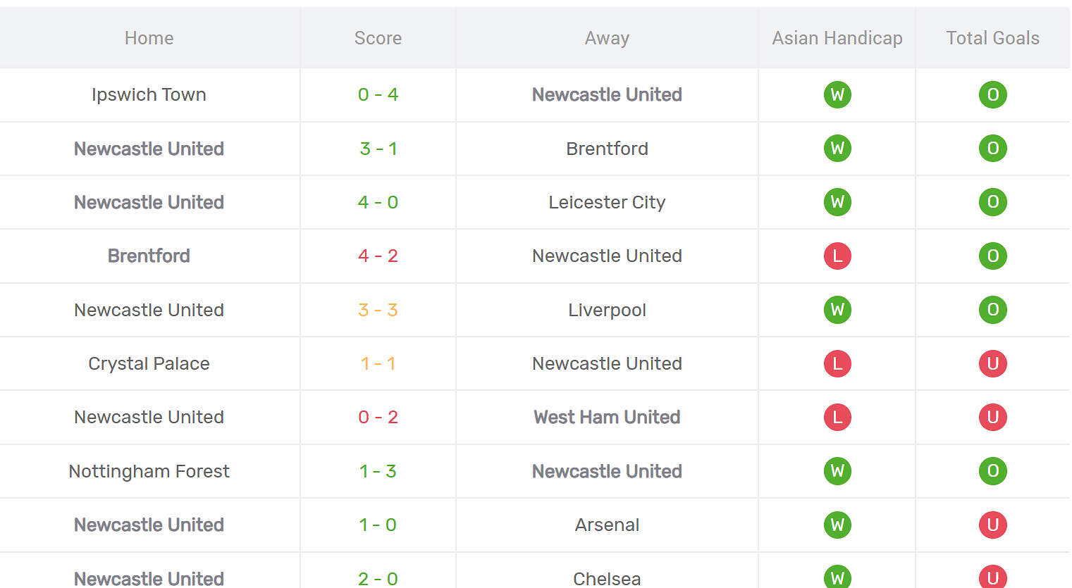Open the Ipswich Town team link
This screenshot has width=1072, height=588.
(x=149, y=94)
